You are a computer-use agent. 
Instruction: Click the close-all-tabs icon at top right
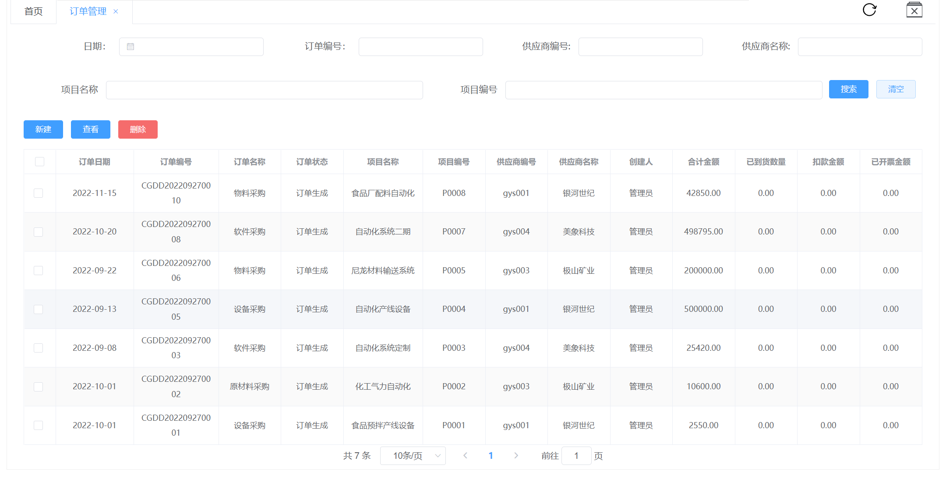(914, 10)
